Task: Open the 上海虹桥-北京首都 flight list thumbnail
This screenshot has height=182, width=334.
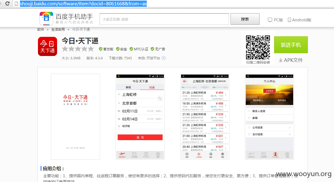Action: click(205, 116)
